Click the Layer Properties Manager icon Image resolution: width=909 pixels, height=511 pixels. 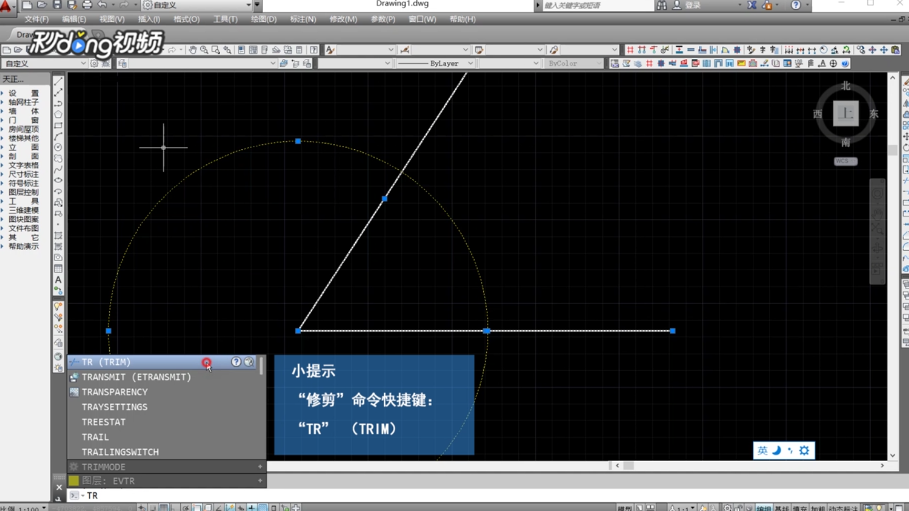(x=122, y=64)
